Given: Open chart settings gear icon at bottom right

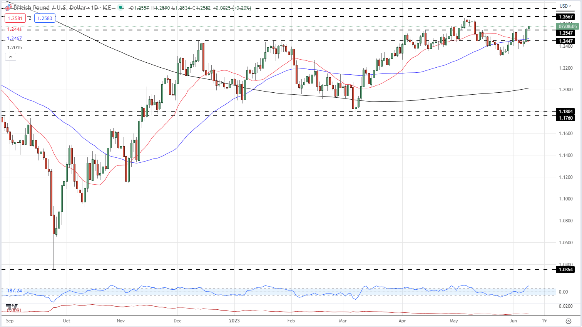Looking at the screenshot, I should (x=569, y=321).
